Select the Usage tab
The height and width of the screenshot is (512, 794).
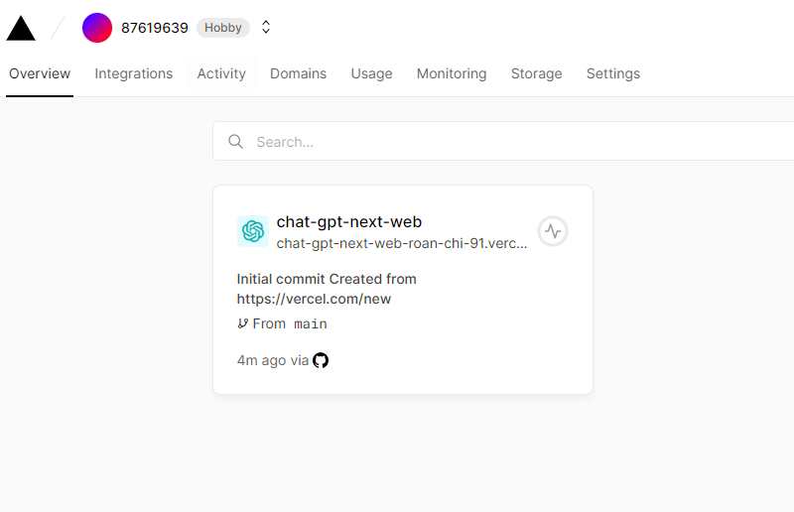[x=371, y=73]
